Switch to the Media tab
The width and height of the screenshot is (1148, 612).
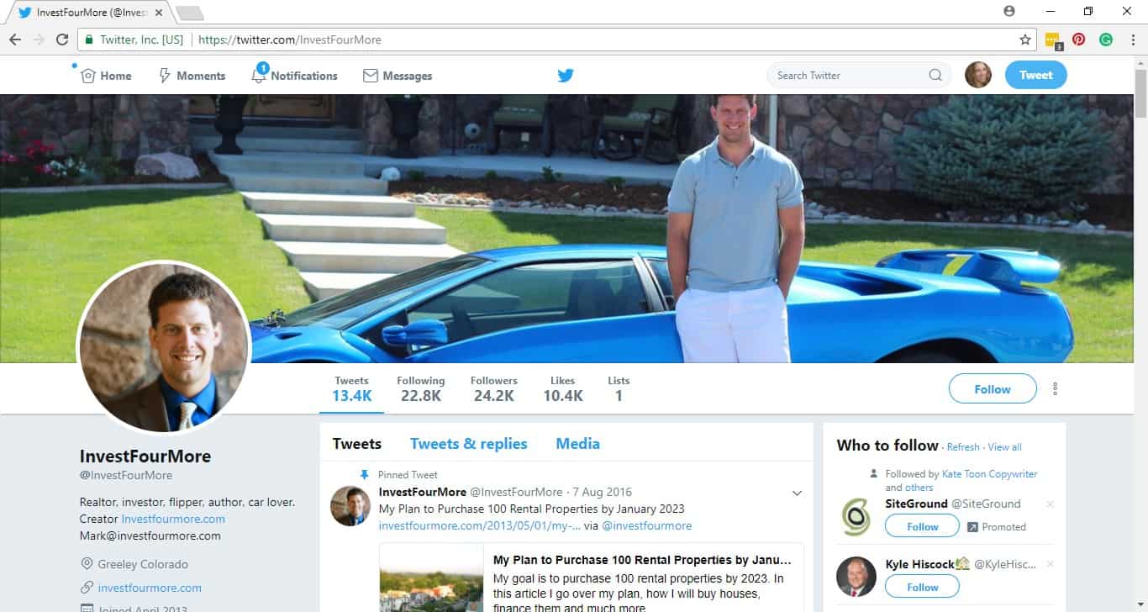(x=577, y=444)
